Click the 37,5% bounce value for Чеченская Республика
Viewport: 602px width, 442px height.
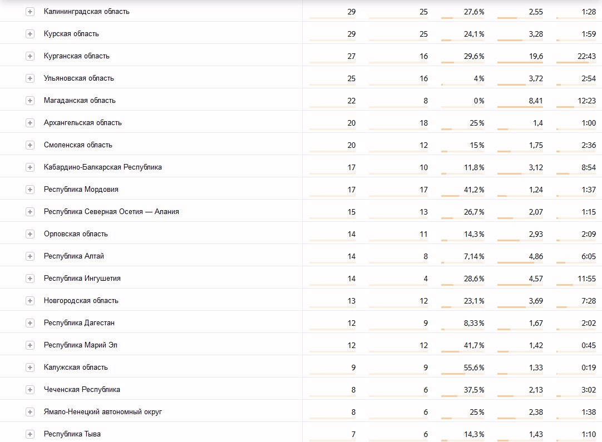coord(474,390)
